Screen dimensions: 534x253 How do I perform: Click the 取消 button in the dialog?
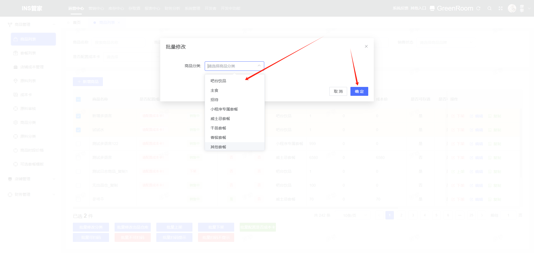click(x=338, y=91)
